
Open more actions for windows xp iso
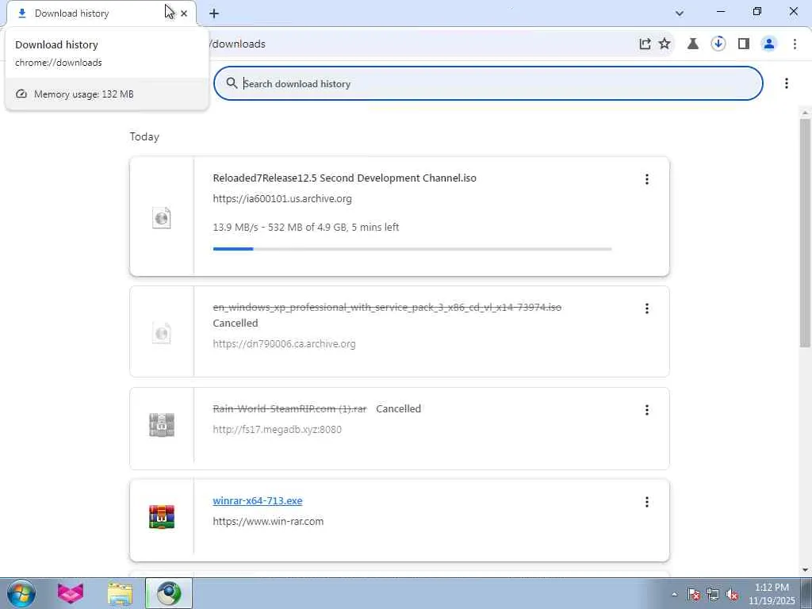[x=647, y=308]
